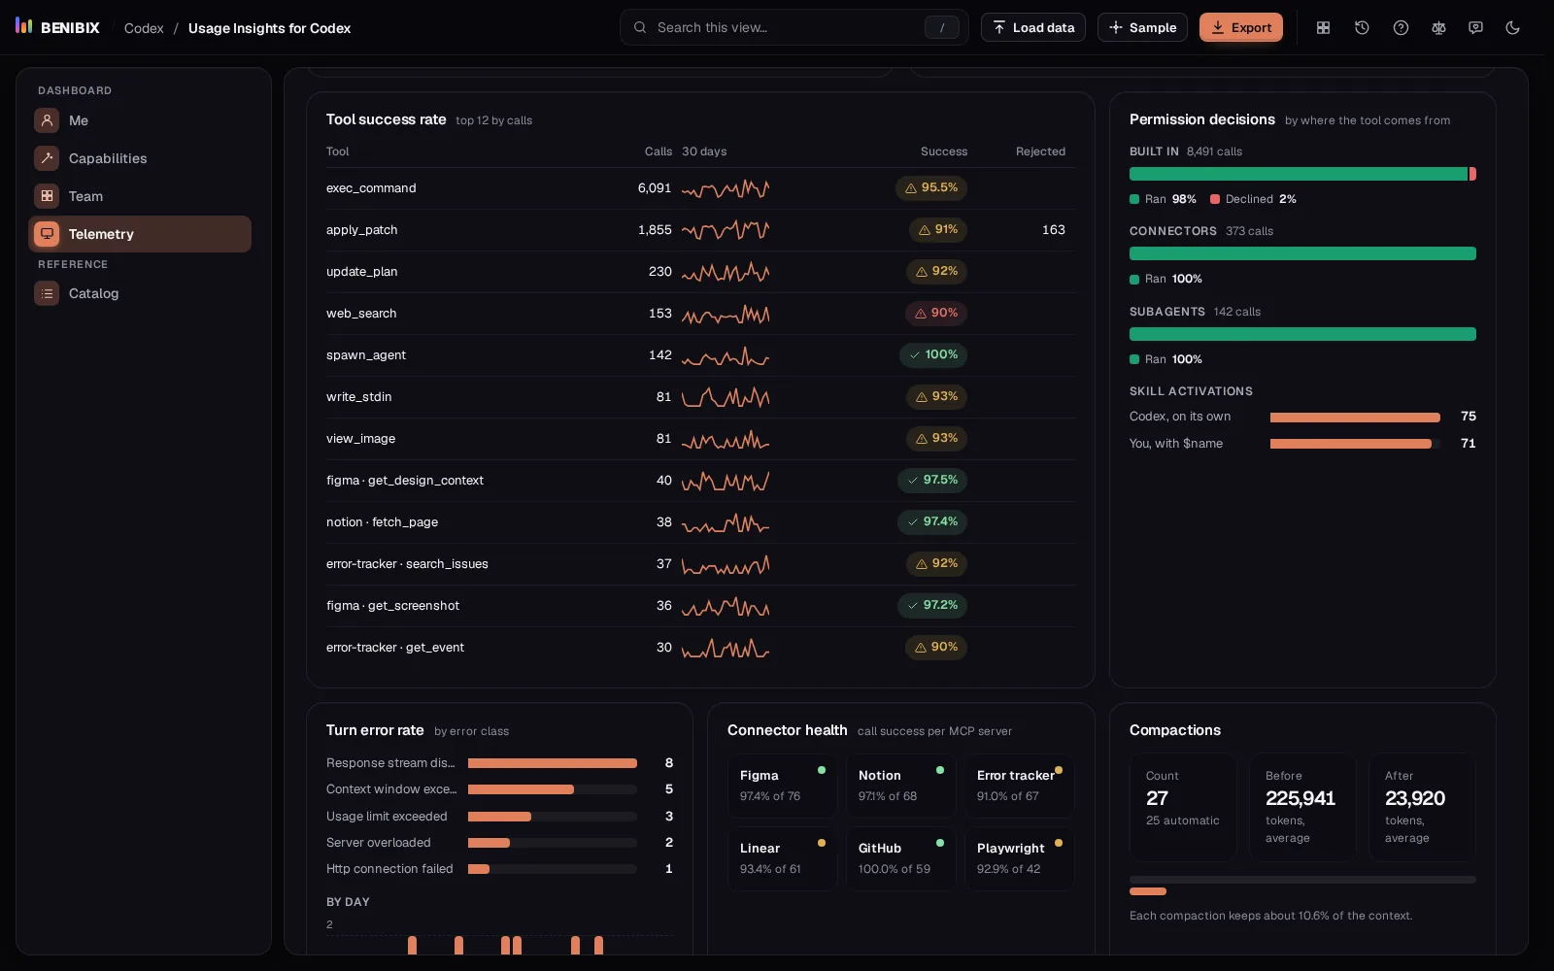The height and width of the screenshot is (971, 1554).
Task: Click the figma get_screenshot row
Action: click(700, 606)
